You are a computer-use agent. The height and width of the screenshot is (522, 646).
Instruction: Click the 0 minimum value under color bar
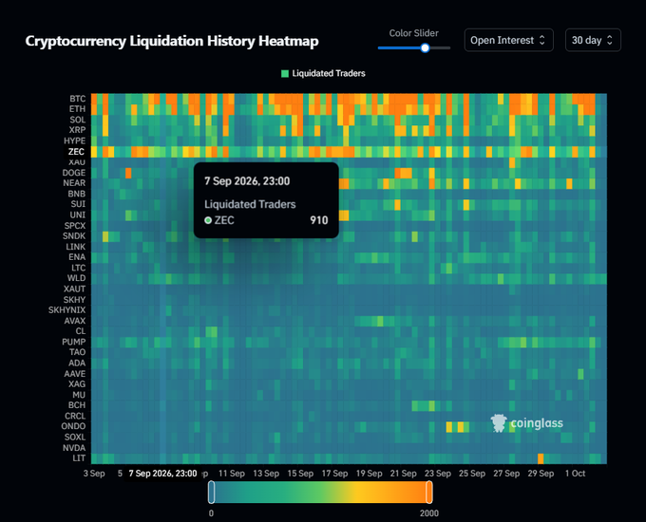click(211, 513)
